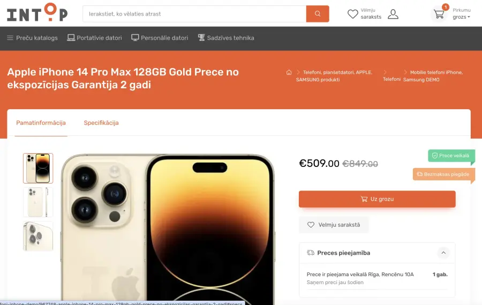Click the Telefoni, planšetdatori breadcrumb link
482x305 pixels.
click(x=334, y=76)
